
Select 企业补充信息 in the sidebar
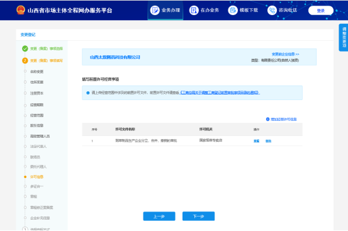[x=40, y=218]
